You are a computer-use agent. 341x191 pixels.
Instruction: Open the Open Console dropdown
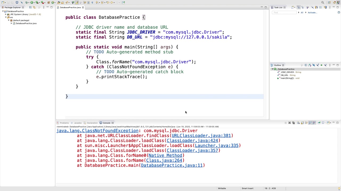pyautogui.click(x=331, y=123)
